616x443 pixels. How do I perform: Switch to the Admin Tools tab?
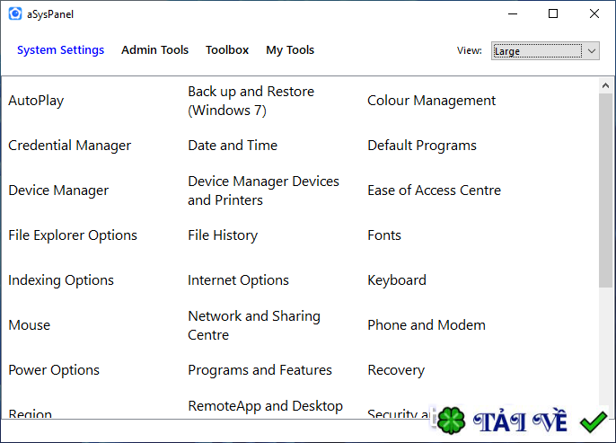pos(154,50)
